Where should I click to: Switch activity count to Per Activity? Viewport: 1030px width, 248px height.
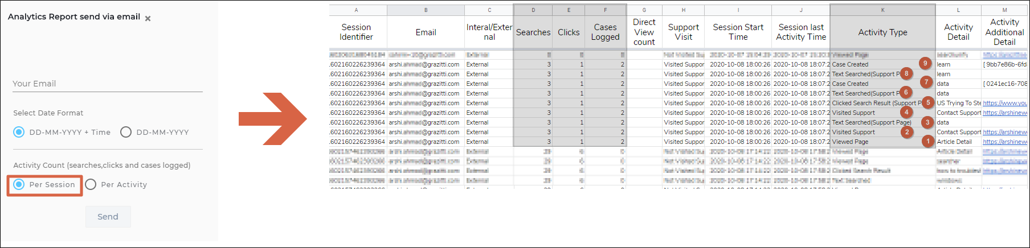(x=91, y=184)
